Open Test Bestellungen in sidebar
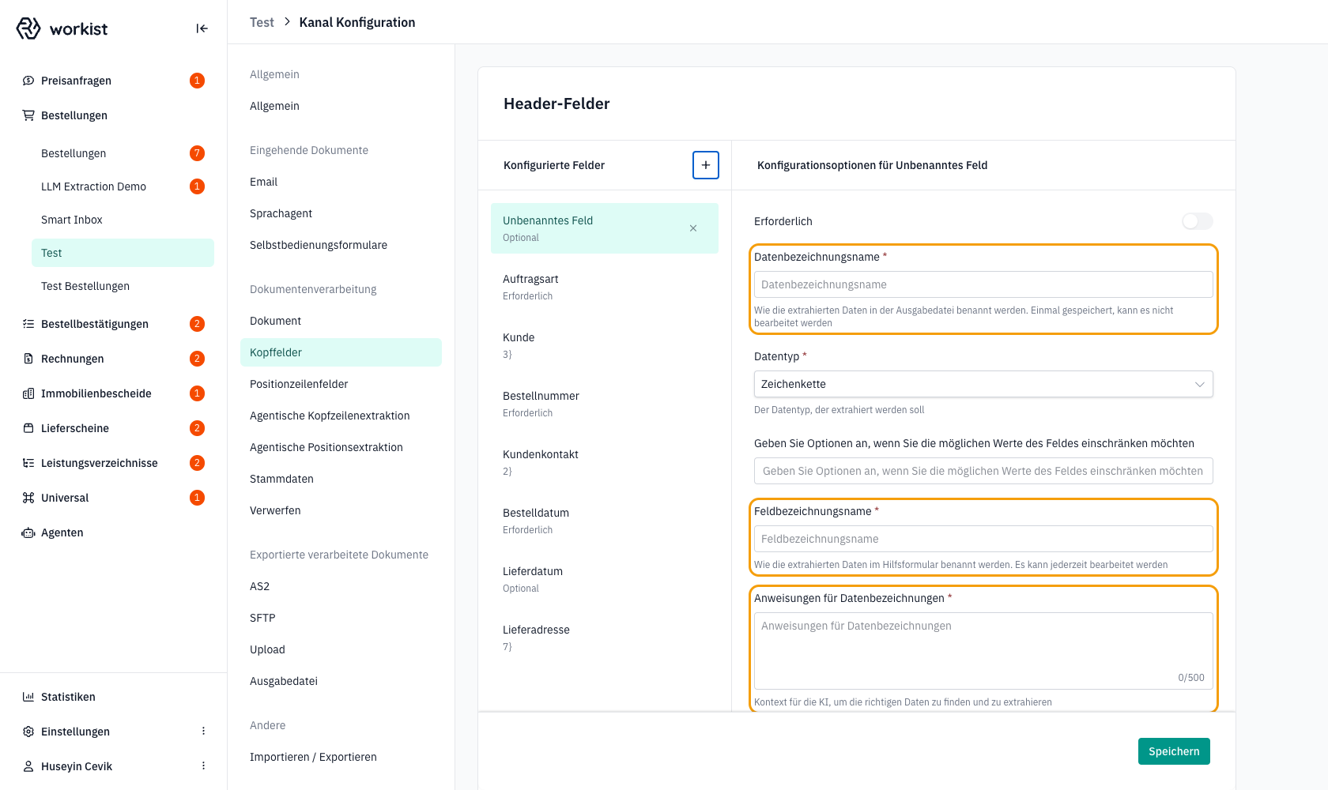 pyautogui.click(x=123, y=286)
